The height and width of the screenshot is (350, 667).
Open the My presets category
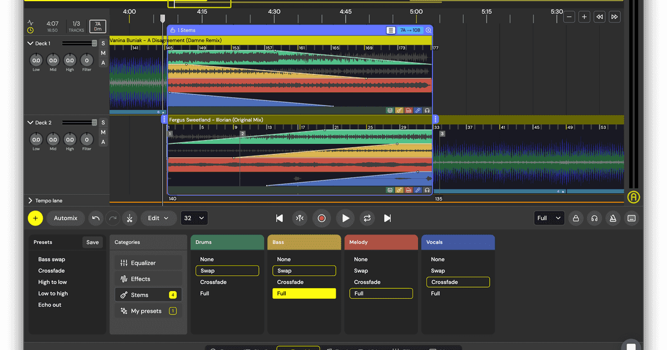pyautogui.click(x=148, y=311)
